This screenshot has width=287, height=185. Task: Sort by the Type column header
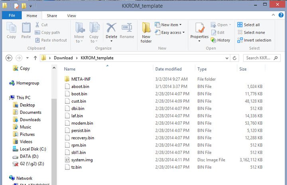tap(202, 69)
